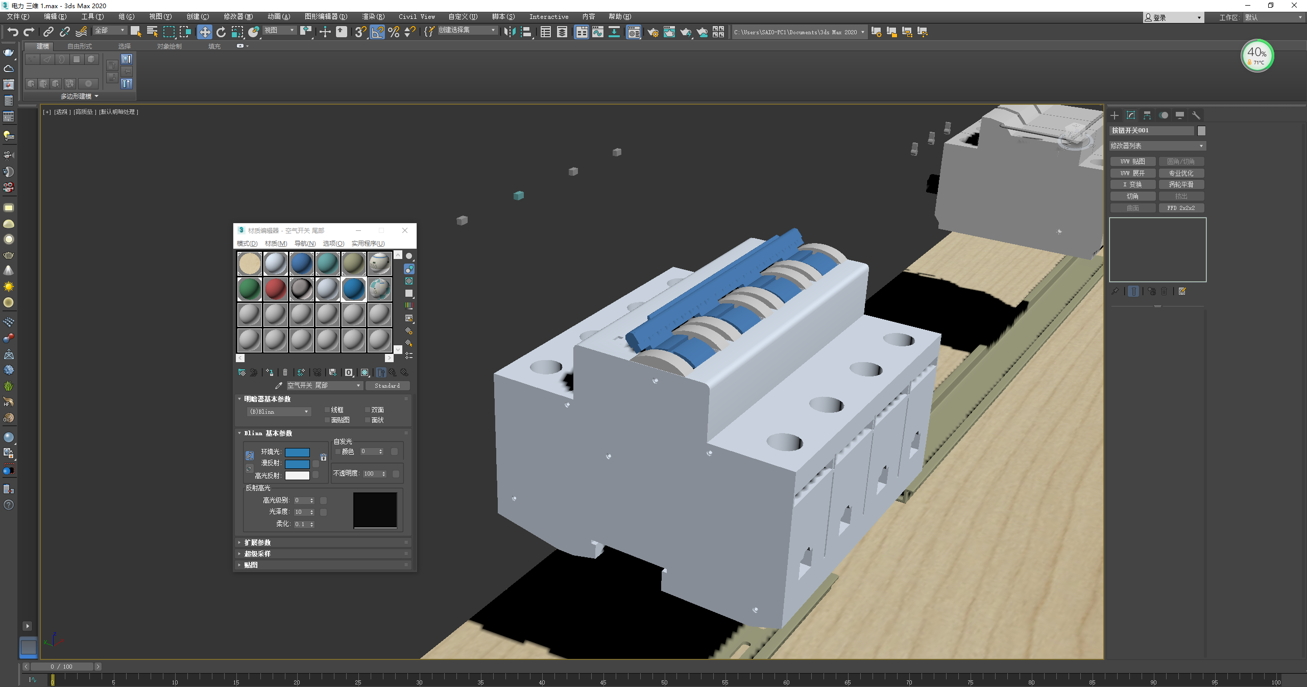Click the UVW 贴图 modifier button

point(1132,161)
